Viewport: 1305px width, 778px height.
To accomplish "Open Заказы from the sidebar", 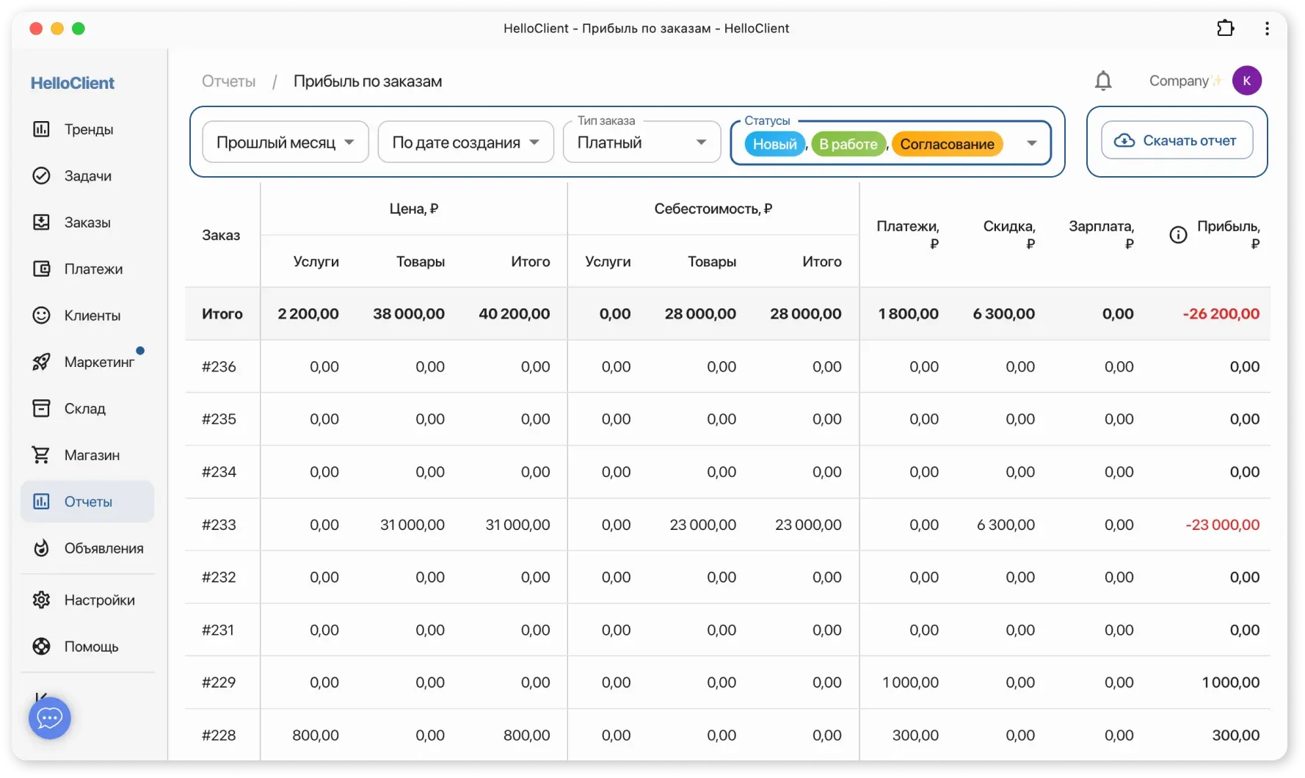I will click(87, 222).
